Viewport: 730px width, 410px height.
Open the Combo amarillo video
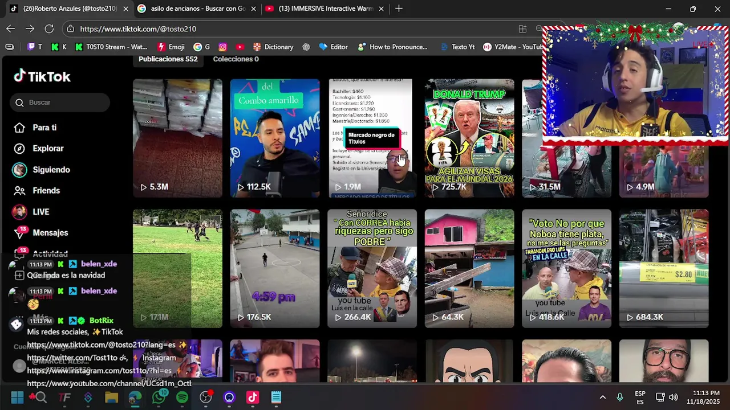(275, 138)
